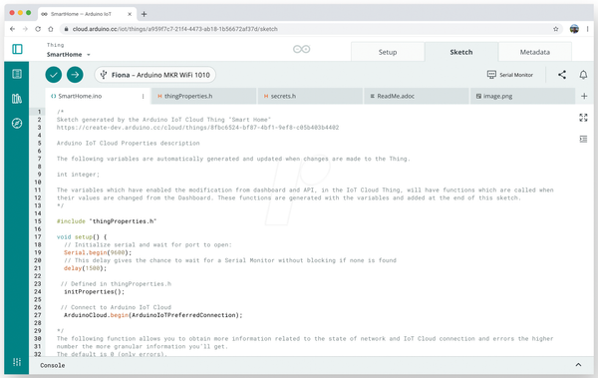
Task: Click the notifications bell icon
Action: click(x=583, y=75)
